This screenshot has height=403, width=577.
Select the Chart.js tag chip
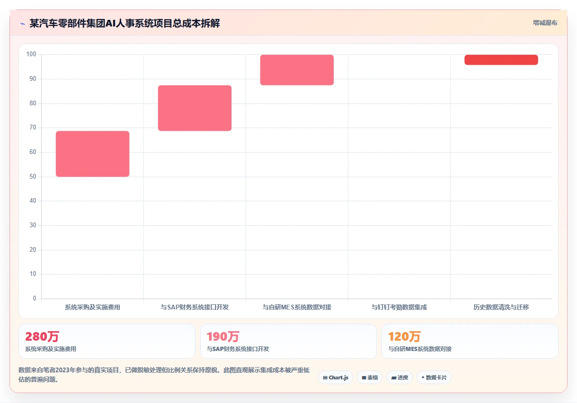(x=336, y=377)
